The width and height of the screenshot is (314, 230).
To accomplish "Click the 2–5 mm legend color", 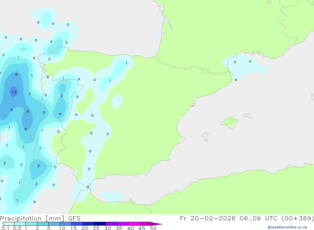I will pos(43,224).
